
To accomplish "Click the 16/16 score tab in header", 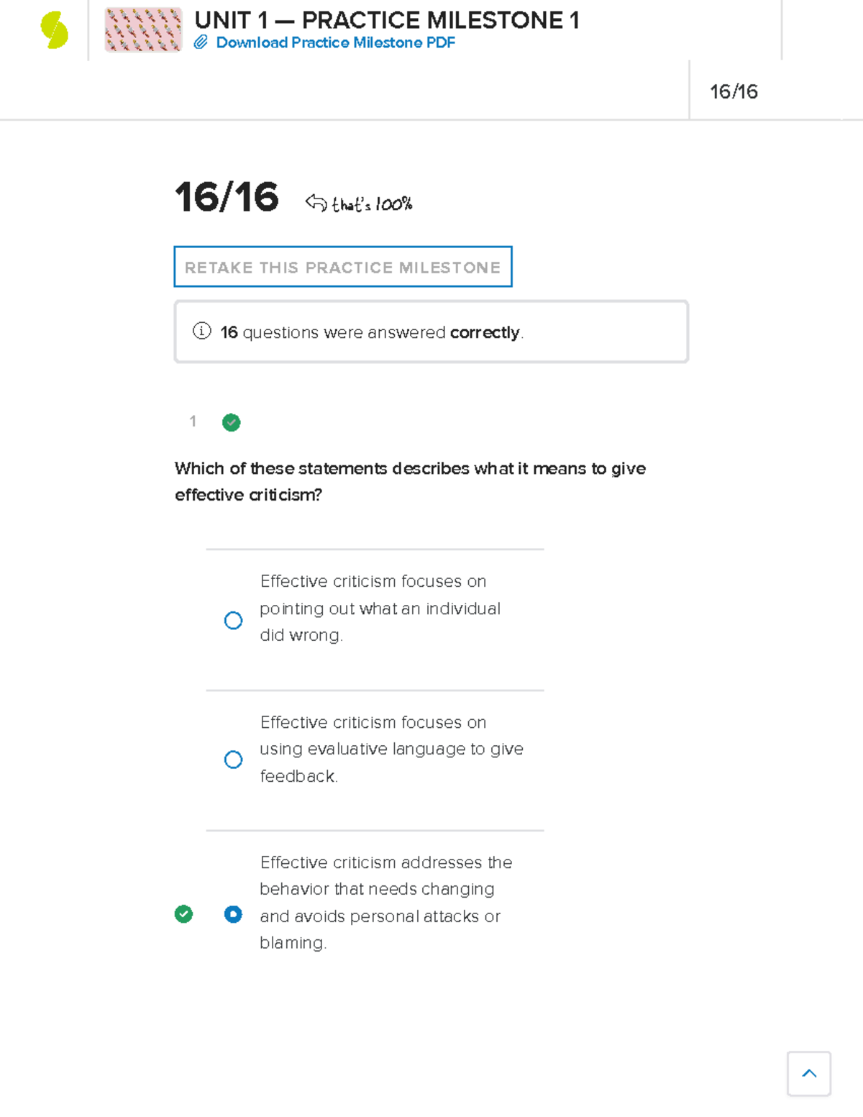I will (734, 91).
